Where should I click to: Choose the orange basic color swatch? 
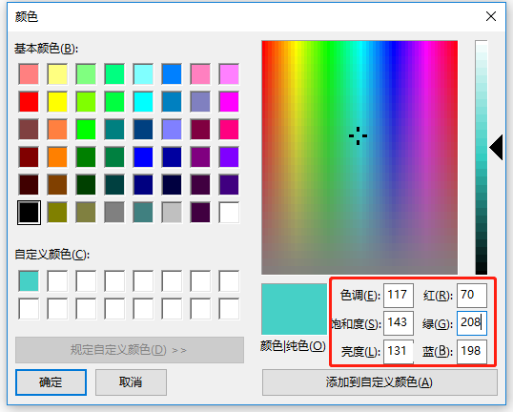click(57, 157)
